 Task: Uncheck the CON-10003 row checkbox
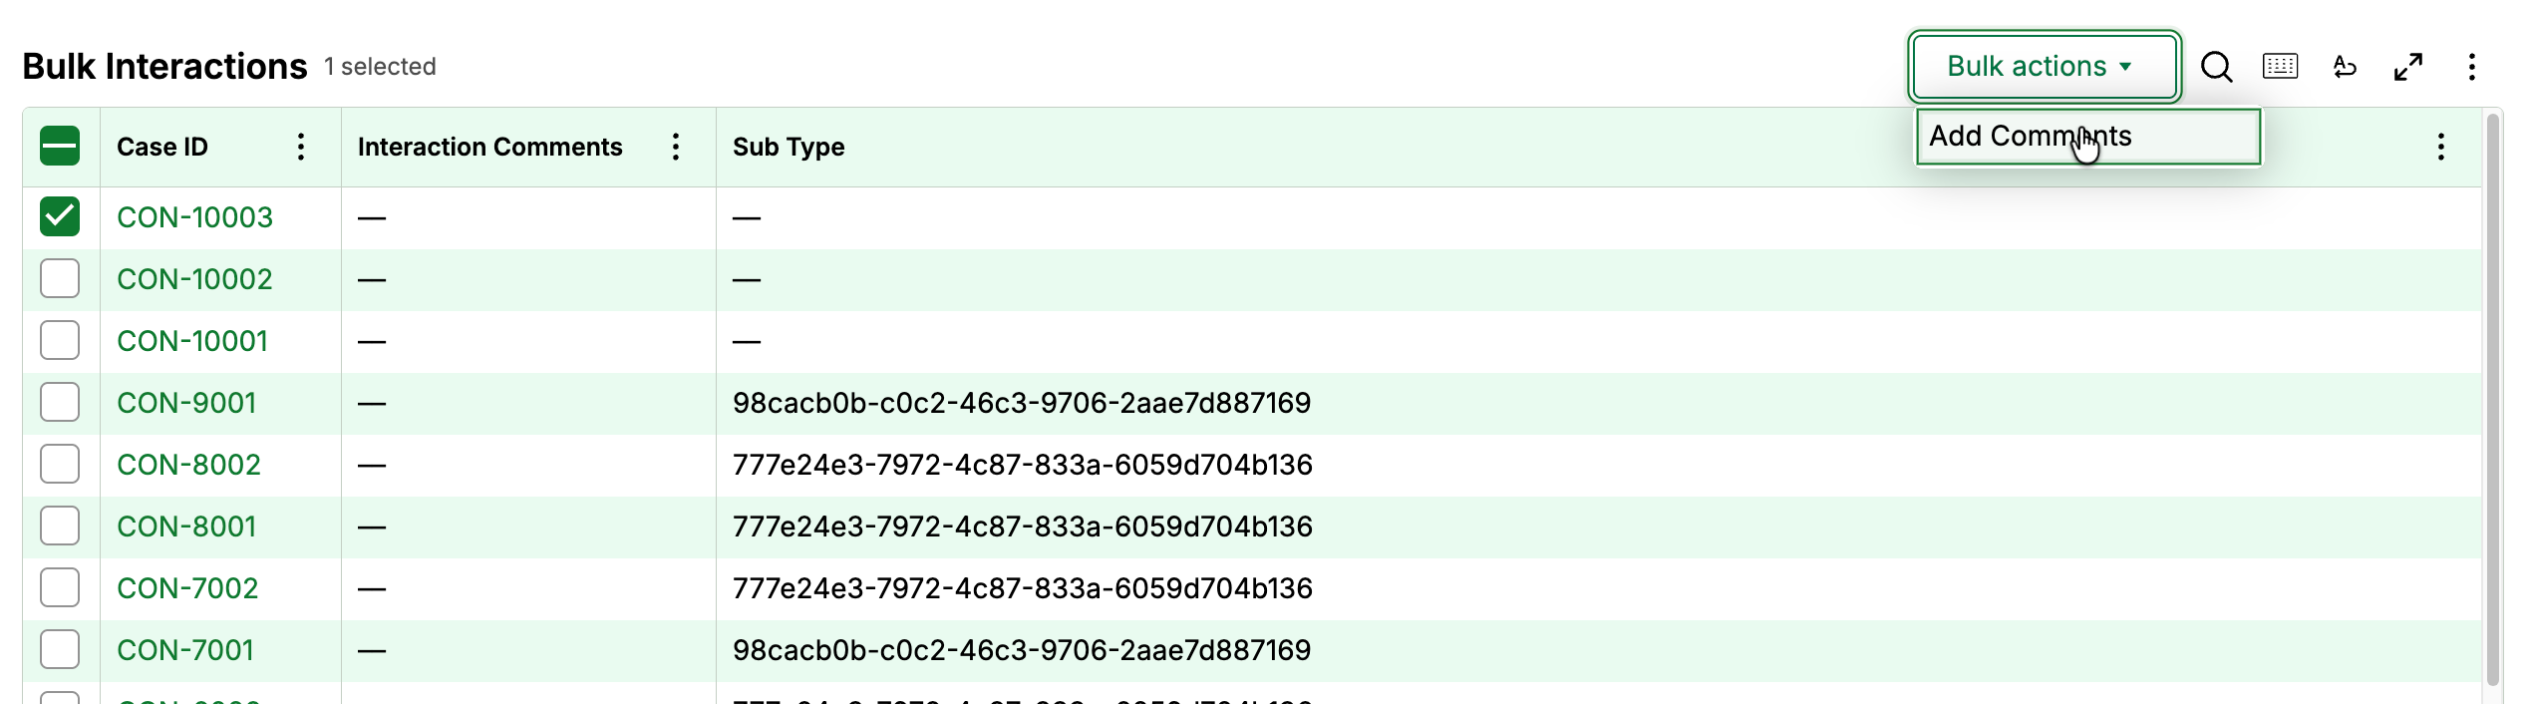pos(60,216)
